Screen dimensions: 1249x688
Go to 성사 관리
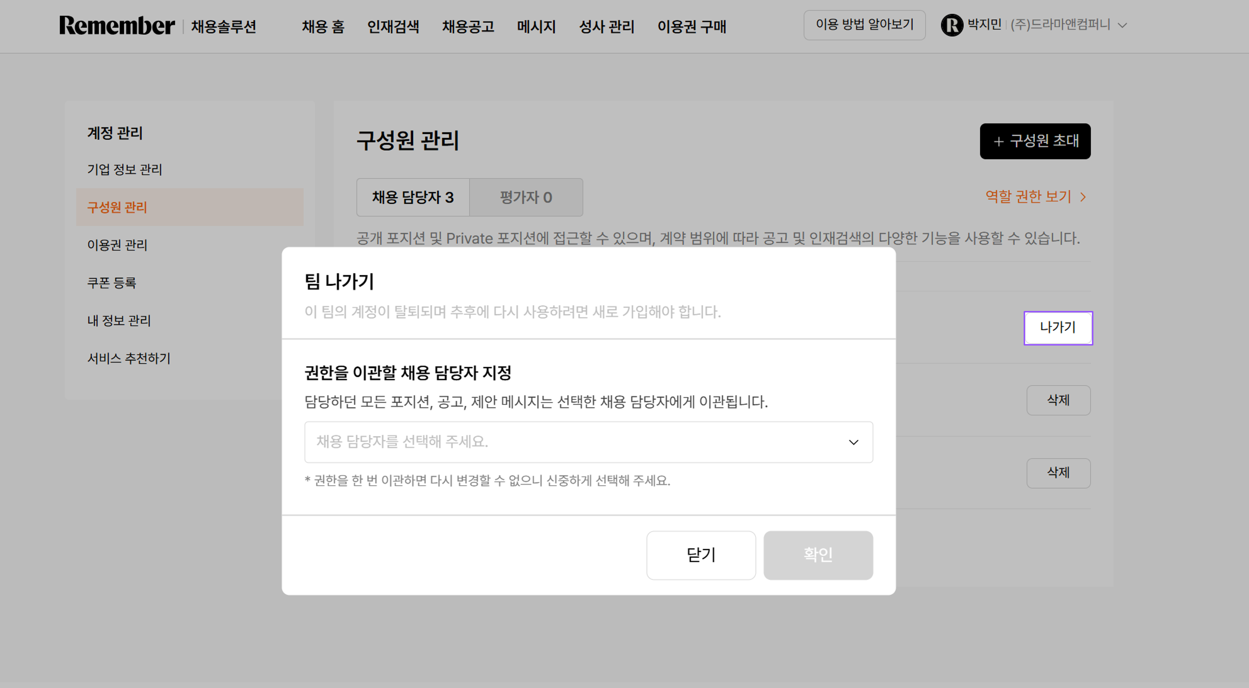pos(607,27)
